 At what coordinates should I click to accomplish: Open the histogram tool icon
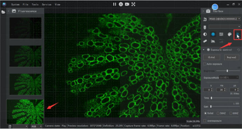tap(213, 41)
